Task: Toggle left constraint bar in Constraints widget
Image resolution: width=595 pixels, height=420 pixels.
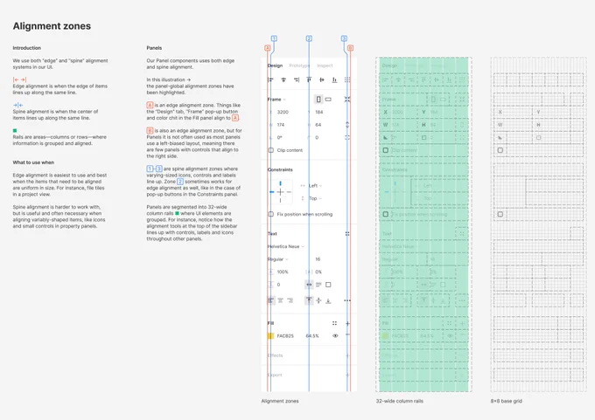Action: pyautogui.click(x=272, y=192)
